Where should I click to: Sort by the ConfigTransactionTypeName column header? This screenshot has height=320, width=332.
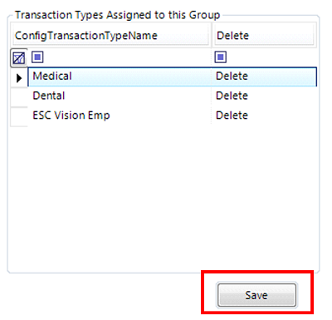110,36
